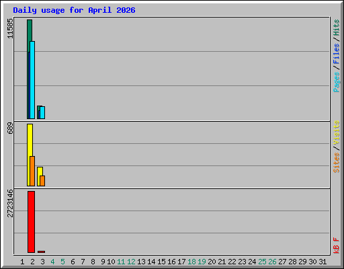Click day label 24 on the x-axis
The width and height of the screenshot is (344, 269).
pos(252,262)
